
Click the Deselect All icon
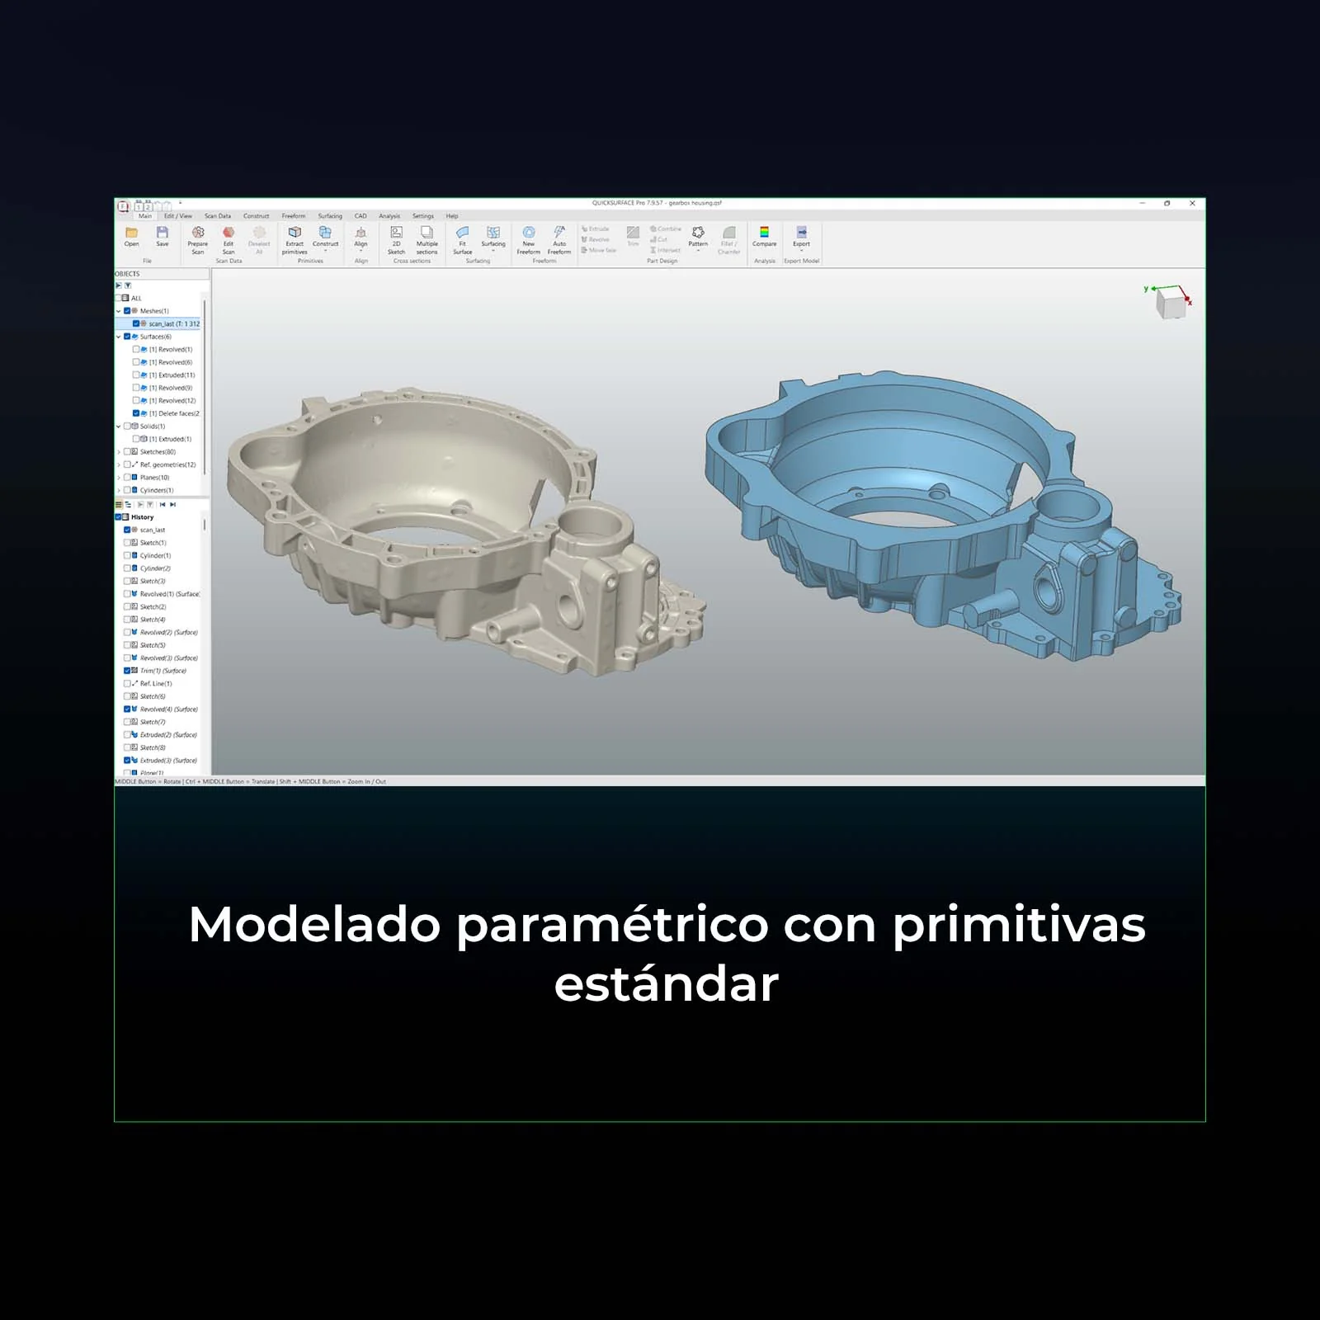pyautogui.click(x=259, y=233)
